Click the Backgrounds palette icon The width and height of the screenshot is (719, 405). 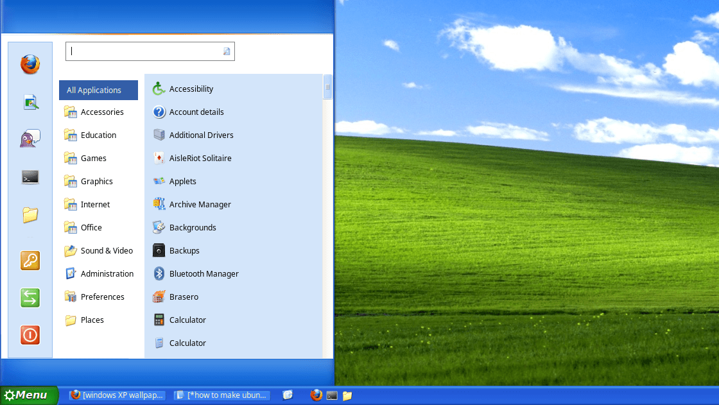pyautogui.click(x=159, y=227)
